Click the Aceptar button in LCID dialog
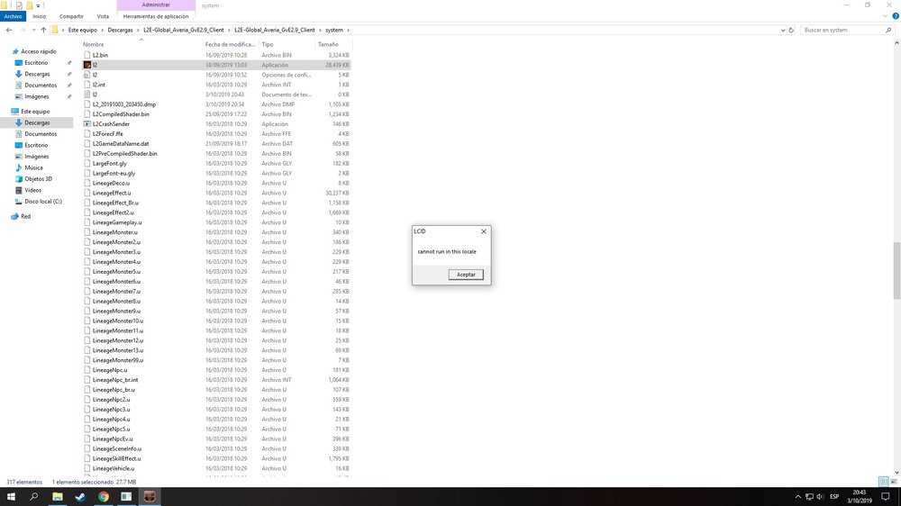Screen dimensions: 901x506 tap(466, 275)
